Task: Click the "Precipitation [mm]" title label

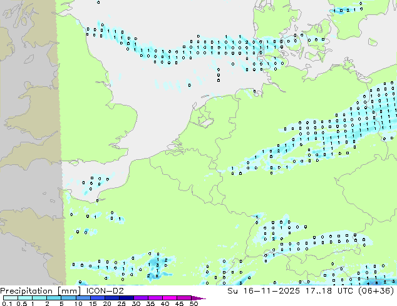Action: (41, 291)
